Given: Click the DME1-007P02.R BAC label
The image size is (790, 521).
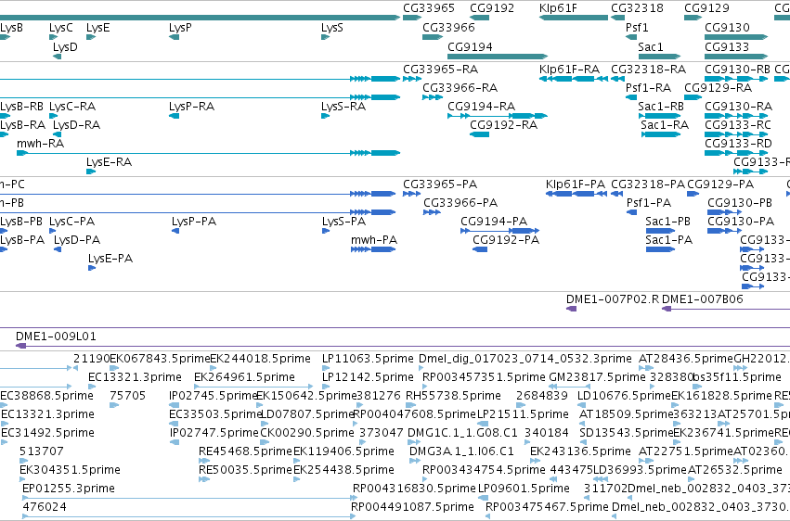Looking at the screenshot, I should tap(612, 299).
